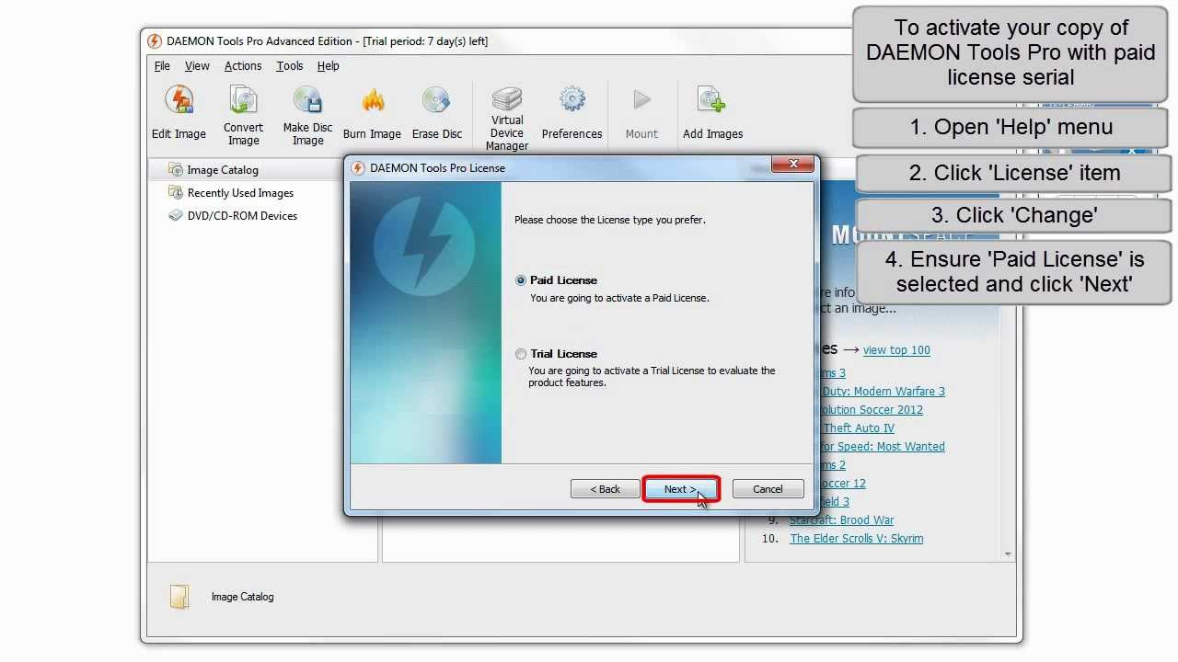Select Image Catalog in the tree
Screen dimensions: 1178x662
click(x=223, y=170)
